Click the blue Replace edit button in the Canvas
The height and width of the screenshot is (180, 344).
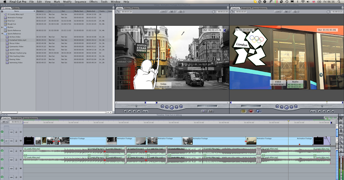259,111
